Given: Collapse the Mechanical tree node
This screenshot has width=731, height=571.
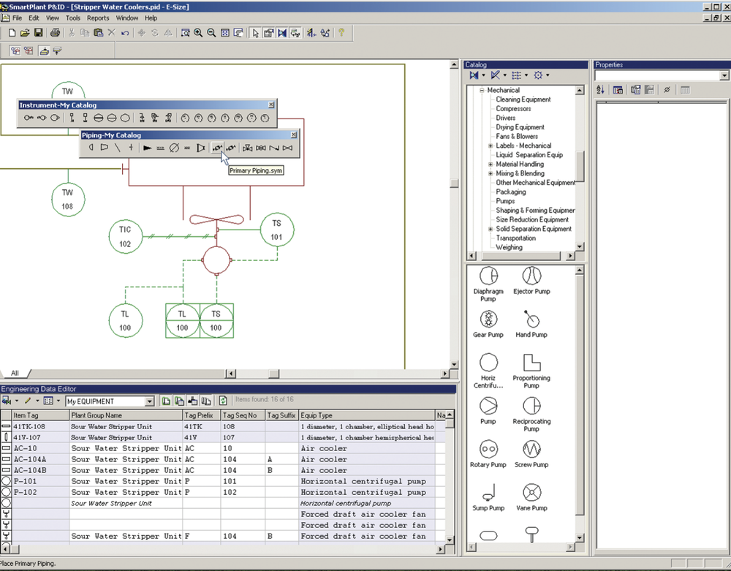Looking at the screenshot, I should (482, 90).
